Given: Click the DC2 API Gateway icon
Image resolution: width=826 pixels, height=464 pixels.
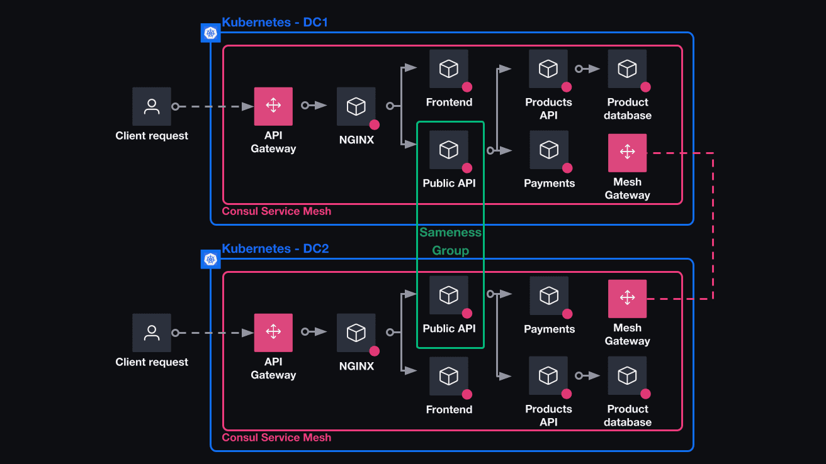Looking at the screenshot, I should tap(273, 333).
